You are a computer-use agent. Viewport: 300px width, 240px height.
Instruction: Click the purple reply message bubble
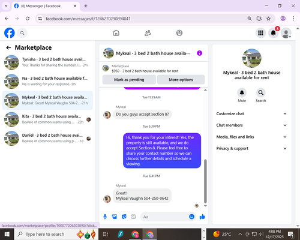(x=162, y=151)
